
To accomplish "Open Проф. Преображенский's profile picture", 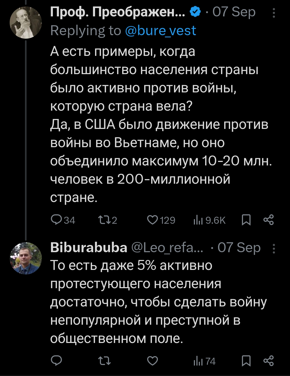I will (x=26, y=23).
